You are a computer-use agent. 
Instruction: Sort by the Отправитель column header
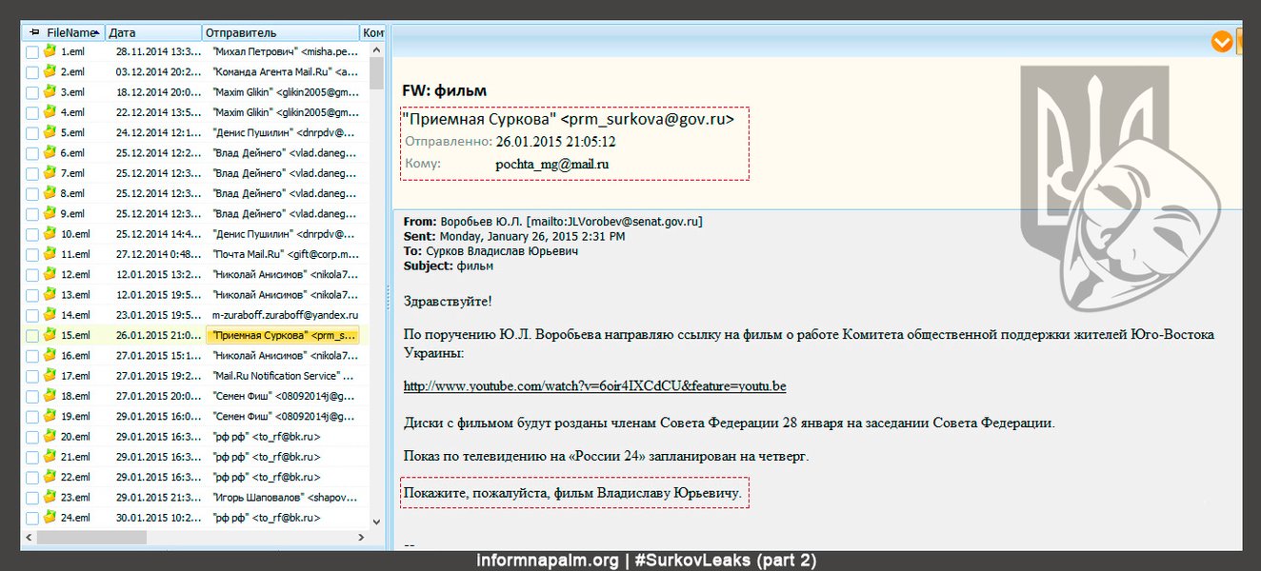point(280,32)
